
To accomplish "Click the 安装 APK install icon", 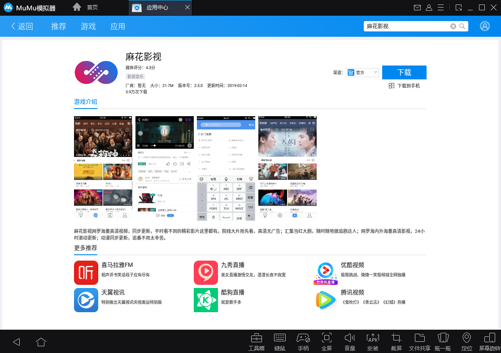I will point(373,338).
